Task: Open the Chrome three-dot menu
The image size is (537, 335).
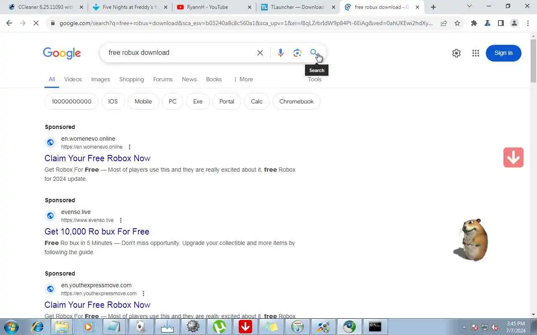Action: click(x=527, y=23)
